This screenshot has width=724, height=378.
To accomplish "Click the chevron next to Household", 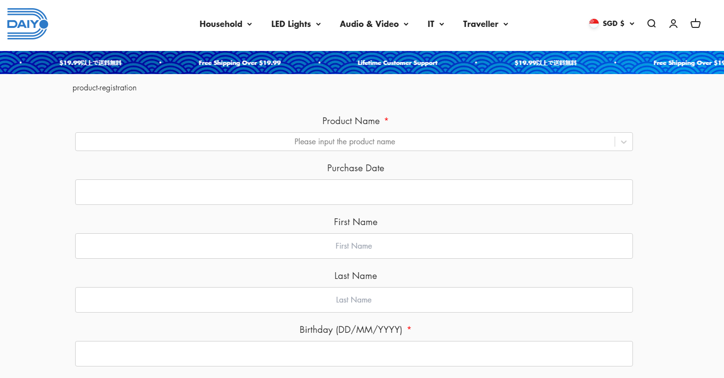I will tap(250, 24).
